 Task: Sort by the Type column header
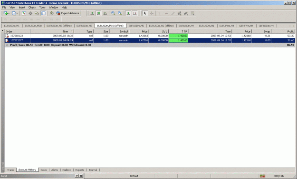click(84, 31)
